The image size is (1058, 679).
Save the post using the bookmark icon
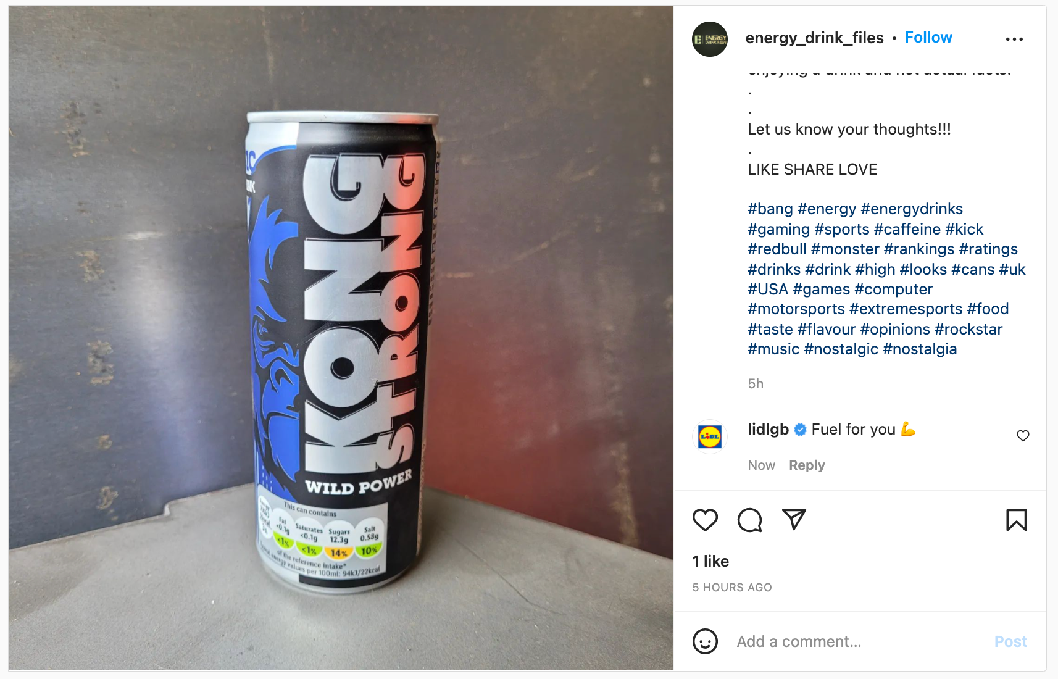1016,520
